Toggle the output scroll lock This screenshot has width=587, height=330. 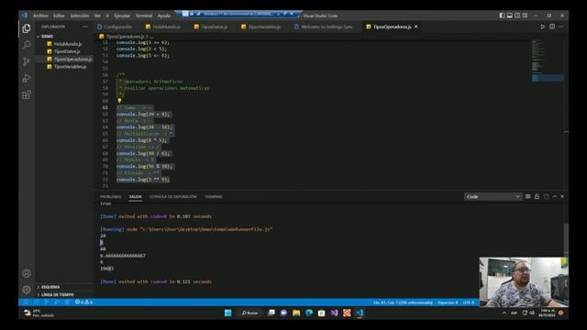pyautogui.click(x=537, y=196)
